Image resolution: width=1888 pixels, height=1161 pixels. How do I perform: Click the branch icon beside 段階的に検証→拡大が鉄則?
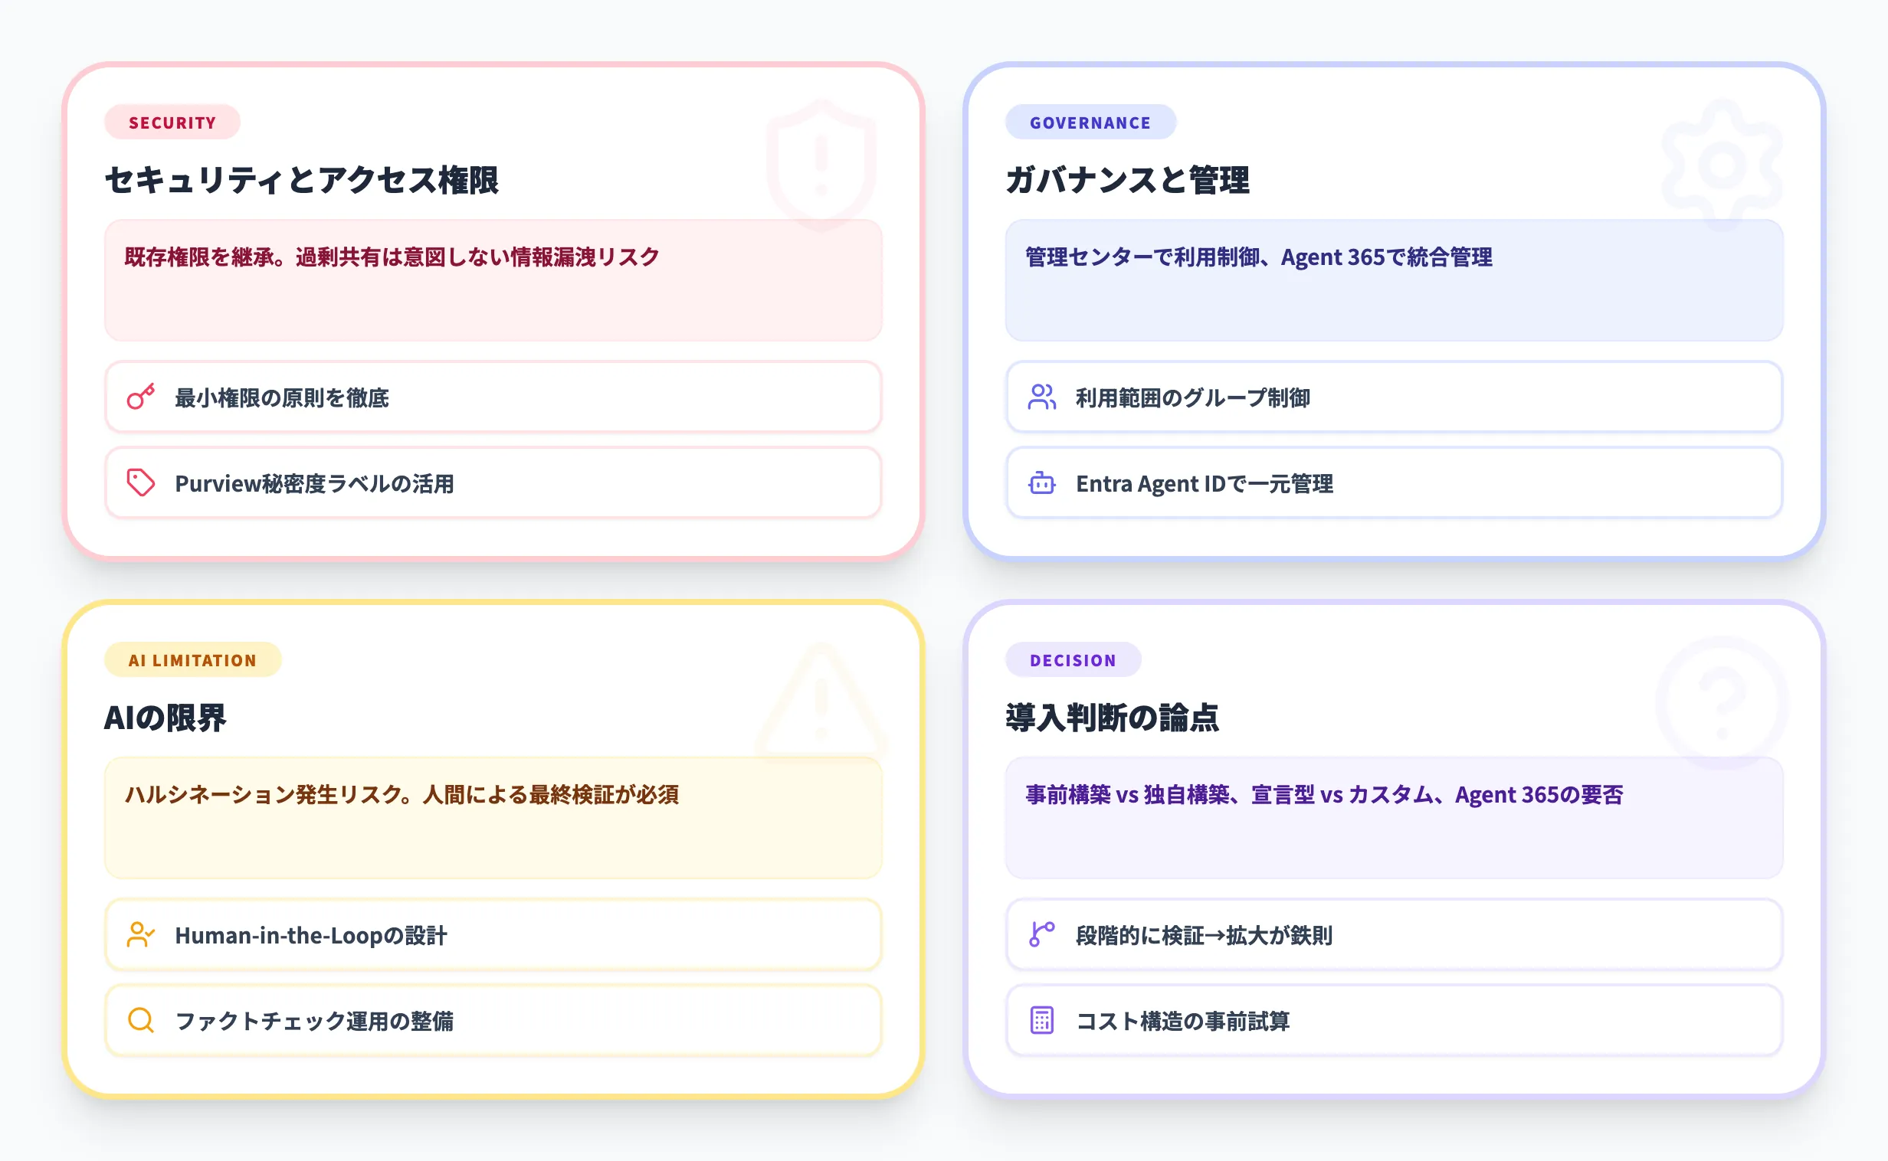coord(1041,934)
